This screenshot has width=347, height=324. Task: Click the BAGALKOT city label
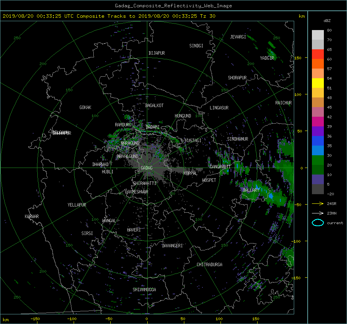click(x=154, y=106)
